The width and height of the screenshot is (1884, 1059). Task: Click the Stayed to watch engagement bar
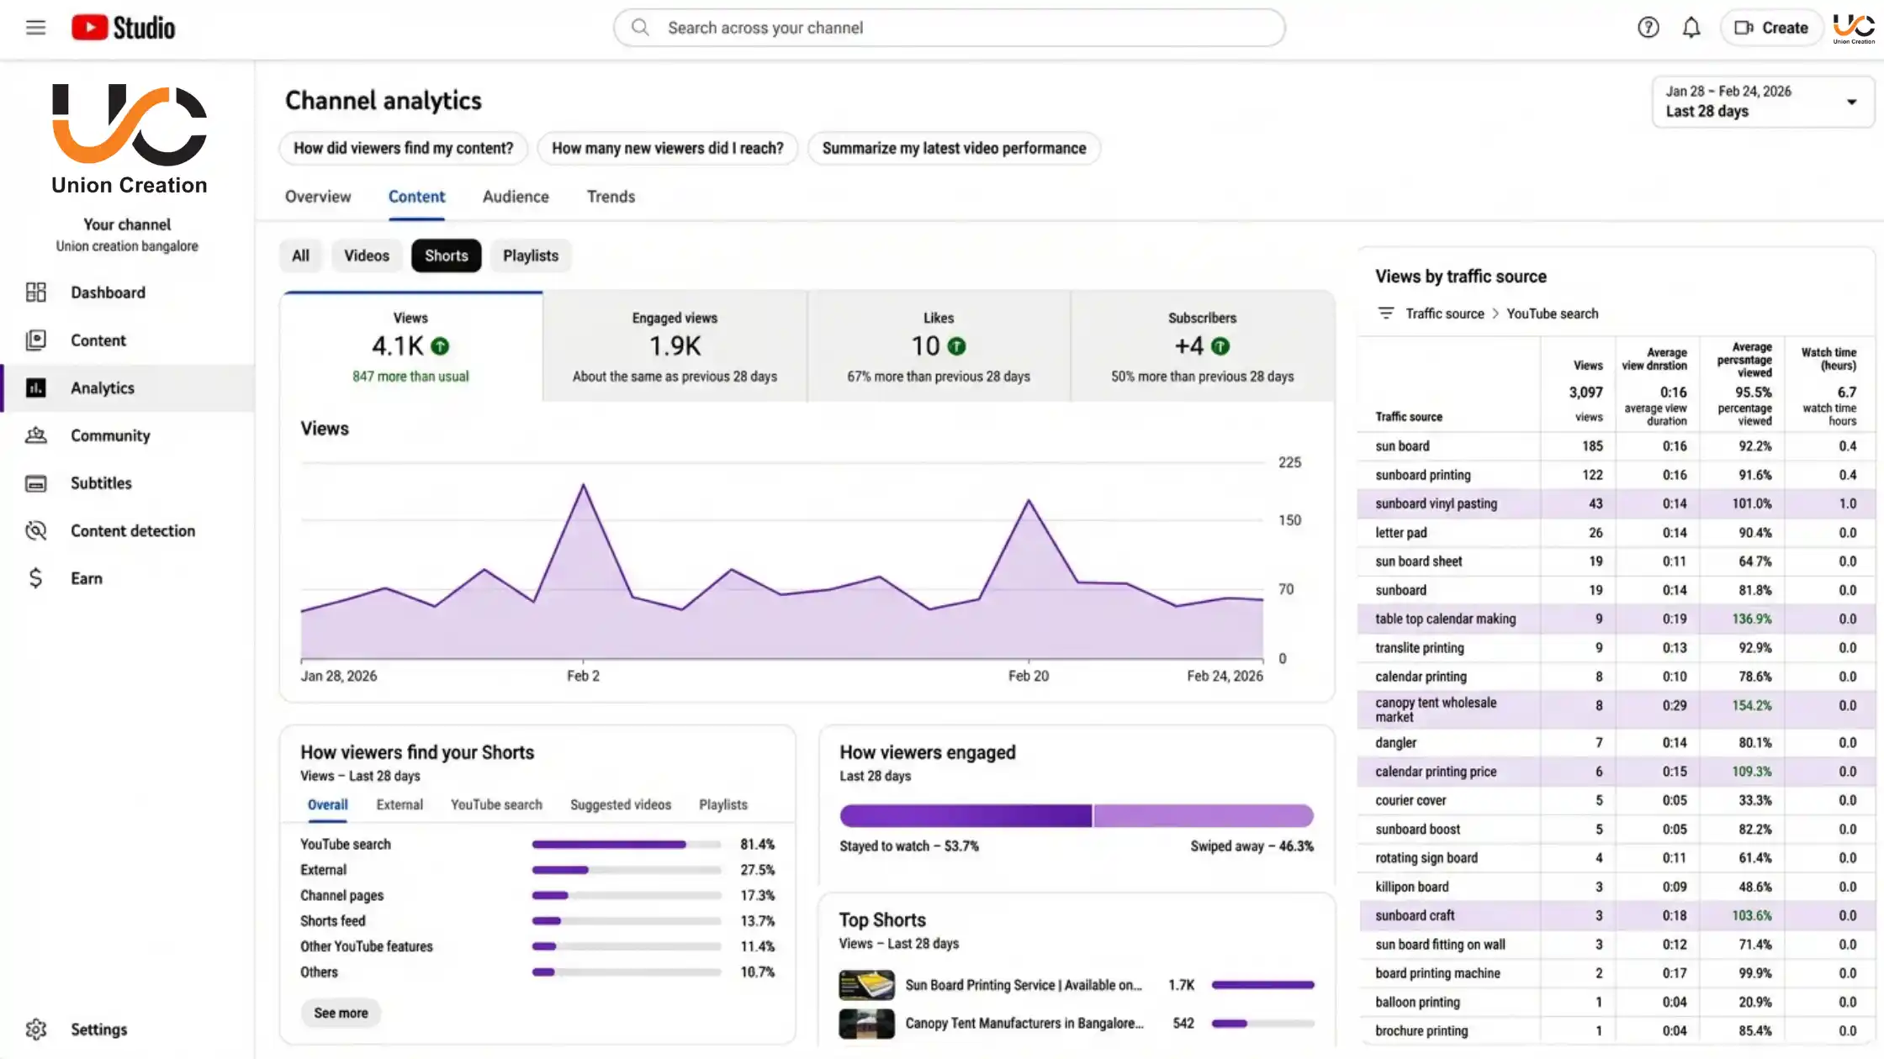pos(965,815)
